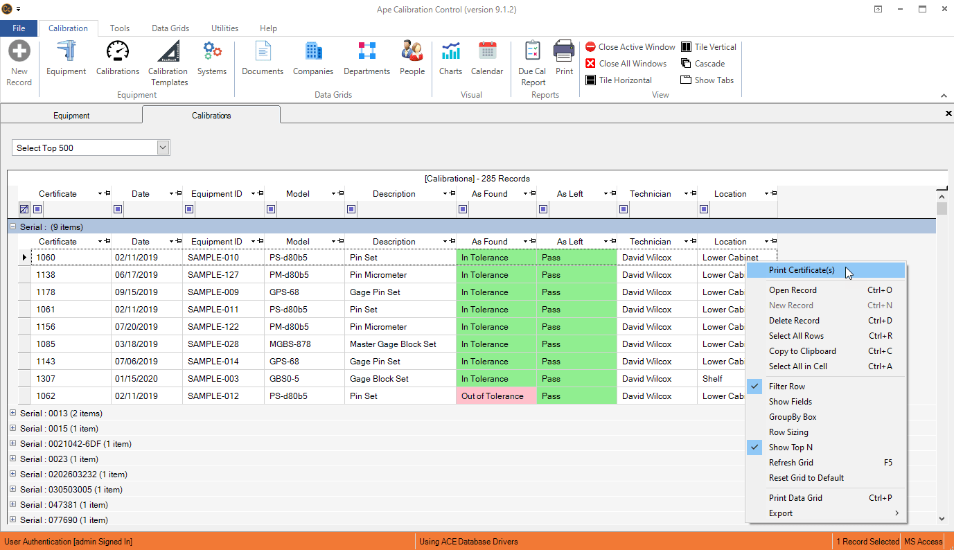Choose Print Certificate(s) from context menu
This screenshot has width=954, height=550.
[x=825, y=270]
